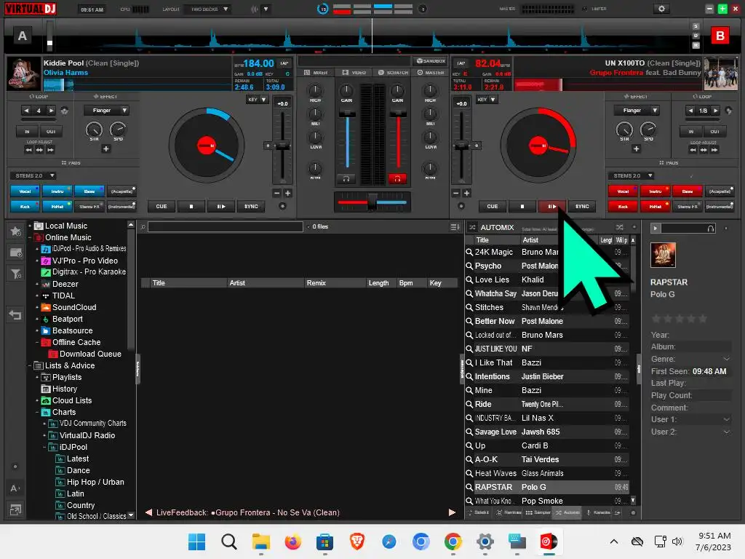Viewport: 745px width, 559px height.
Task: Toggle HiHat stem pad on deck A
Action: 57,206
